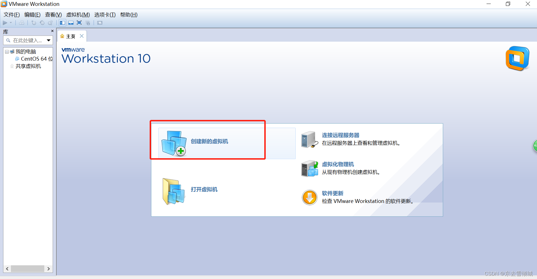Click the 从现有物理机创建虚拟机 description text

351,172
